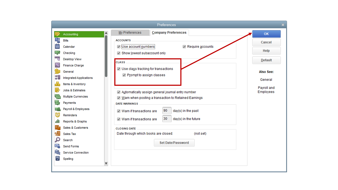Screen dimensions: 338x190
Task: Toggle Automatically assign general journal entry number
Action: pos(119,92)
